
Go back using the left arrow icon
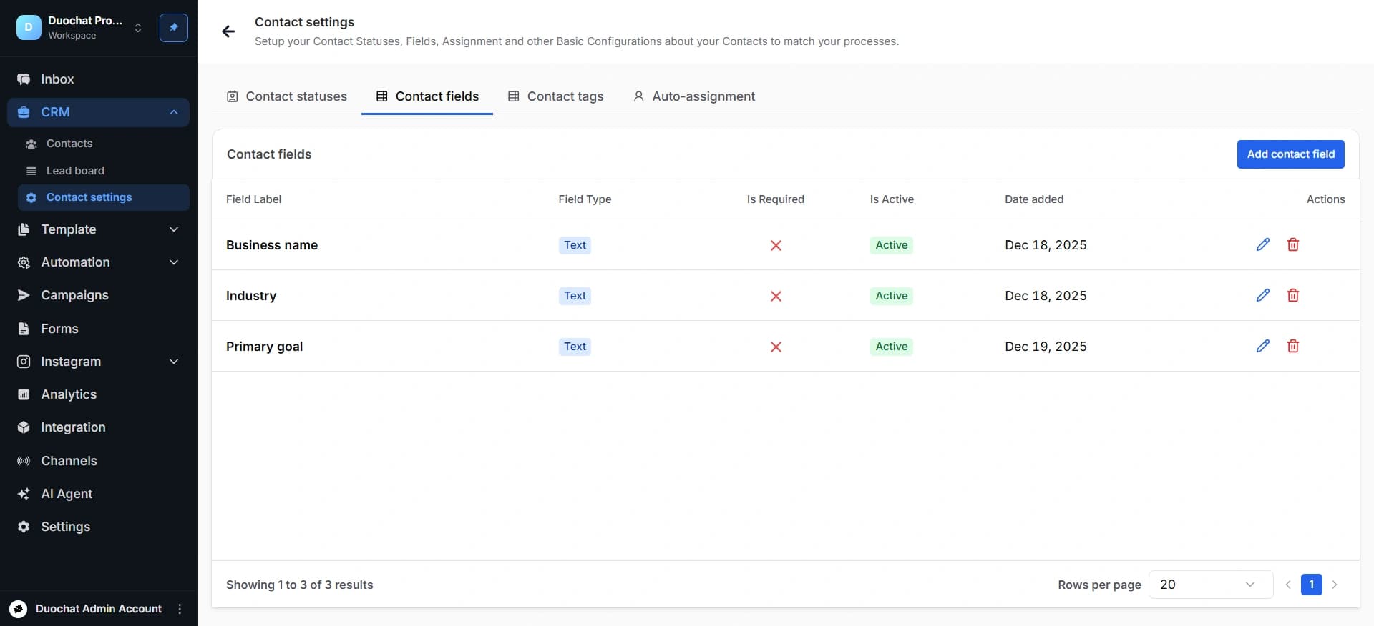pyautogui.click(x=228, y=31)
